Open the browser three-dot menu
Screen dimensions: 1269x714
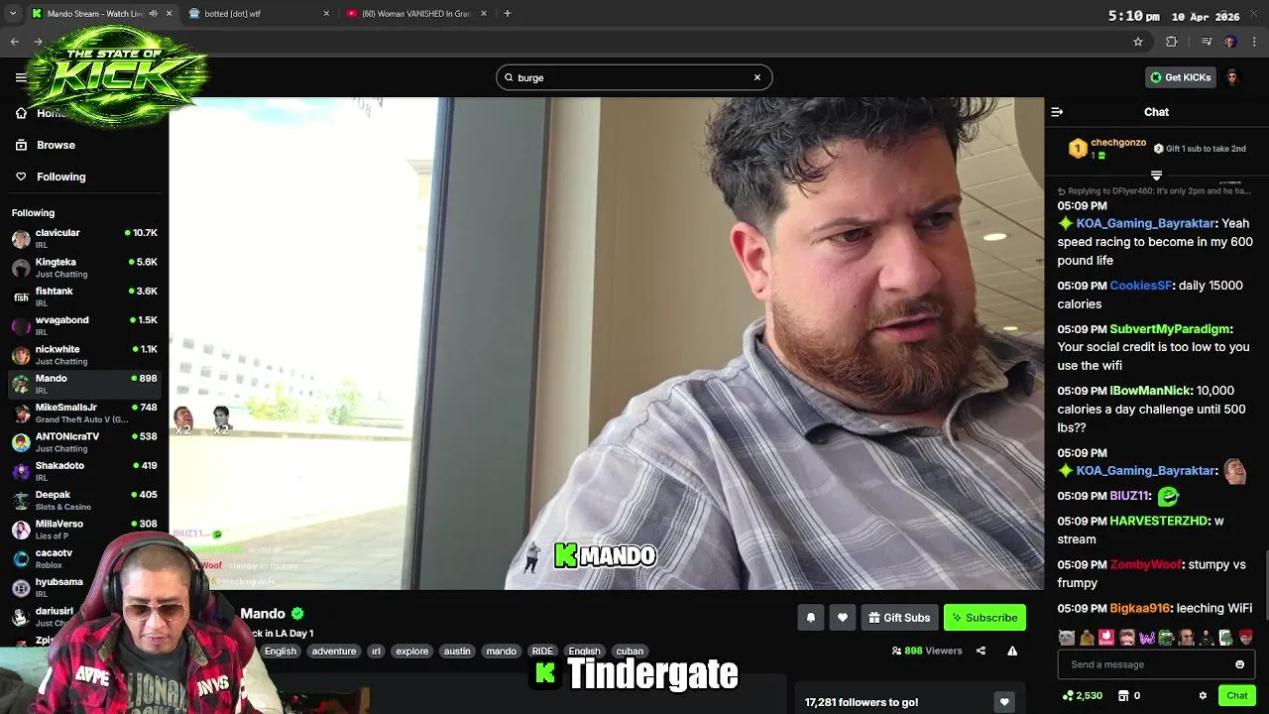[x=1255, y=42]
